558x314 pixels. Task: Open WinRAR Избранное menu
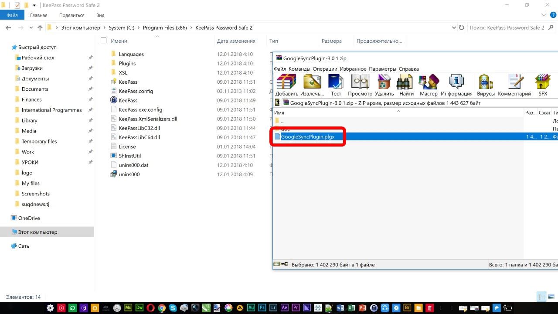tap(353, 69)
